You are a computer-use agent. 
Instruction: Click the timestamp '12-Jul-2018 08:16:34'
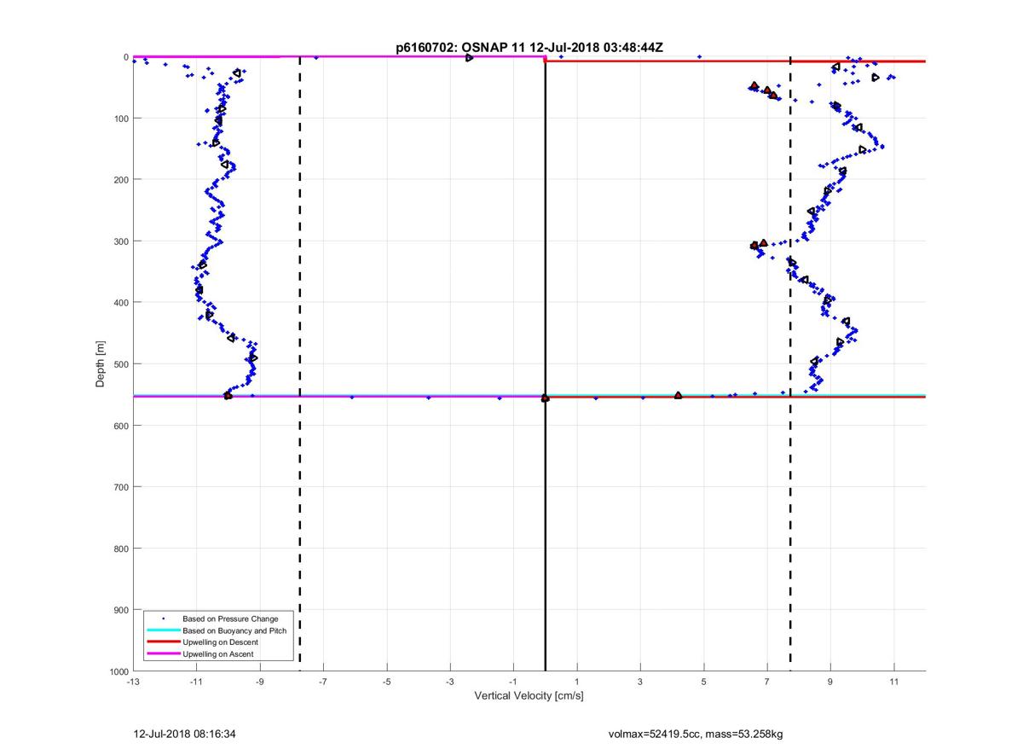(182, 733)
